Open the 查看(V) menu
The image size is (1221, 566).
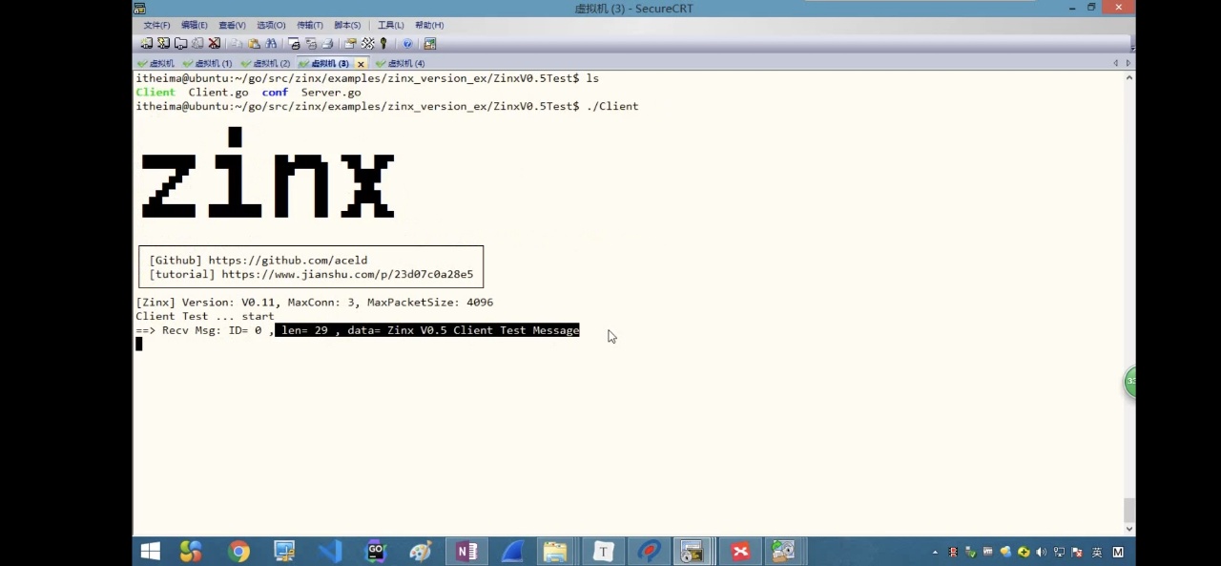point(232,25)
